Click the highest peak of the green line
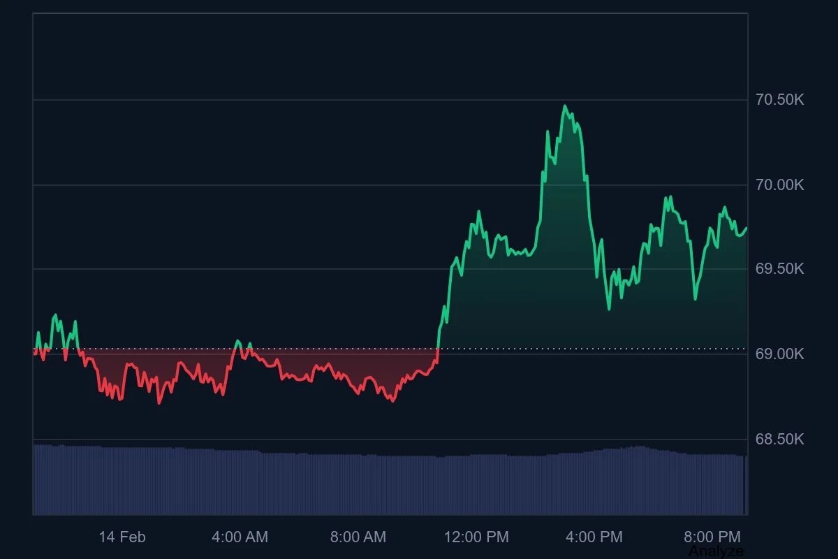Viewport: 838px width, 559px height. (565, 106)
